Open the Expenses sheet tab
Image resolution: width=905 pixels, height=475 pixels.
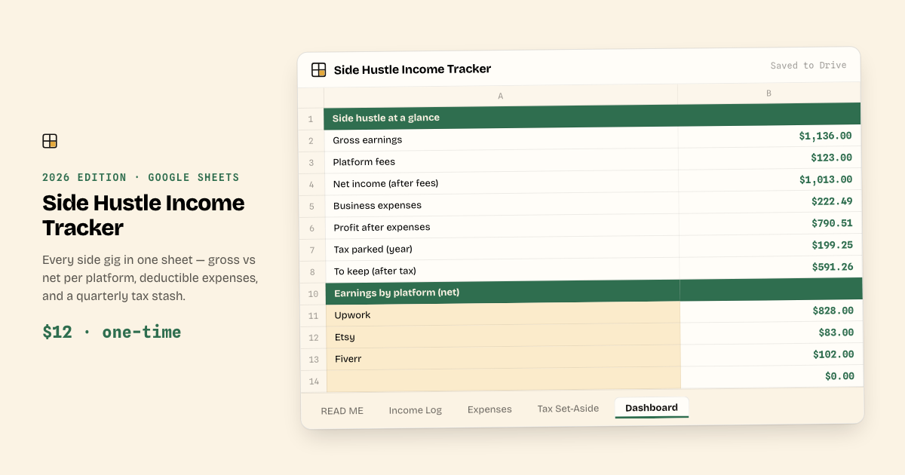click(489, 409)
